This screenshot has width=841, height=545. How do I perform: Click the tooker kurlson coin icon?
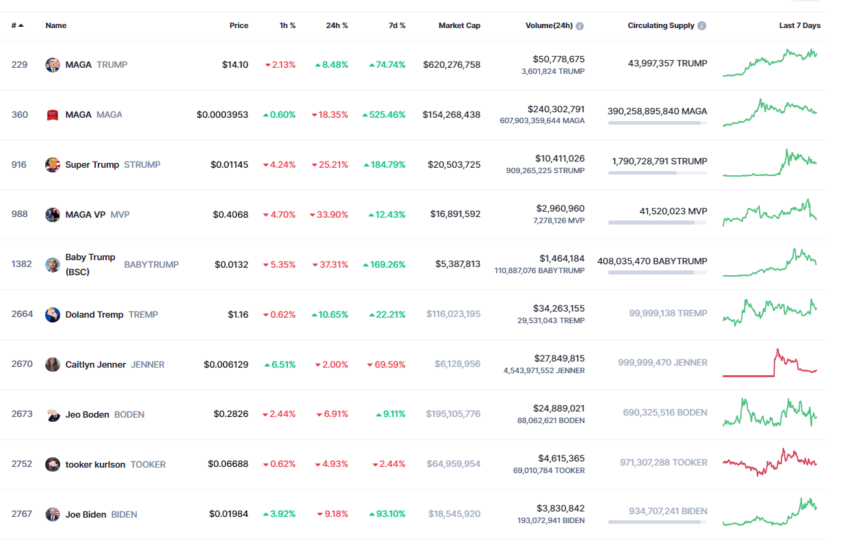[53, 465]
